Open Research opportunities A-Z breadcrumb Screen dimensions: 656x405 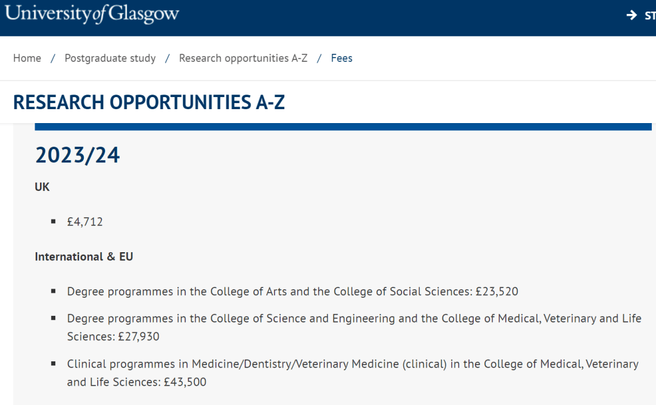[243, 58]
